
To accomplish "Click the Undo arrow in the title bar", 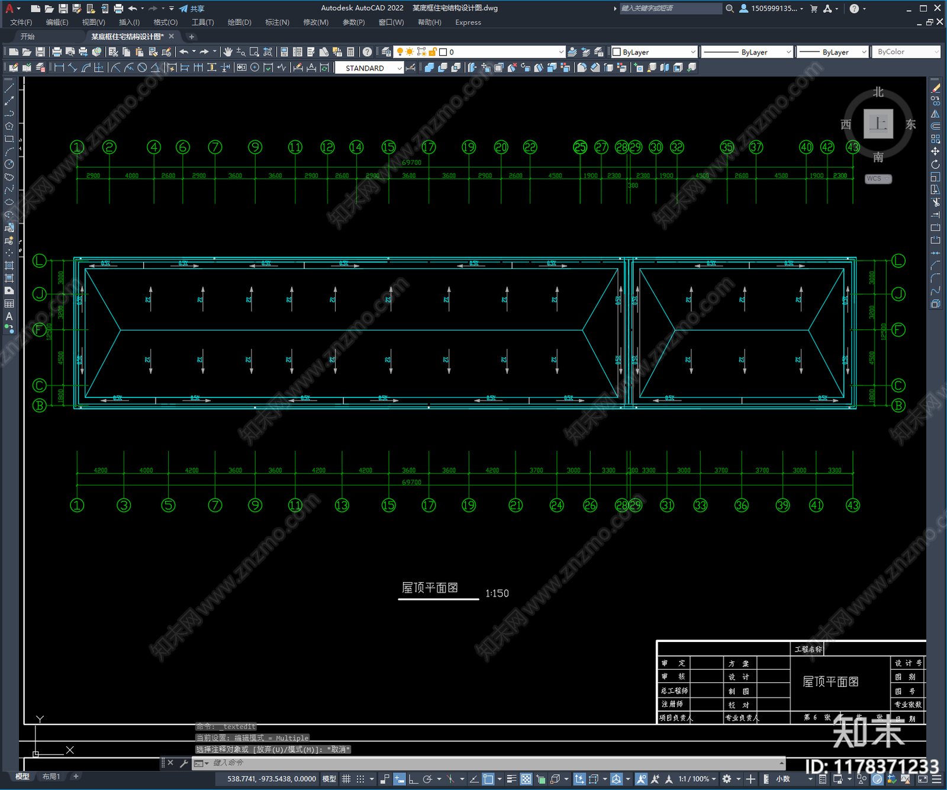I will click(133, 8).
